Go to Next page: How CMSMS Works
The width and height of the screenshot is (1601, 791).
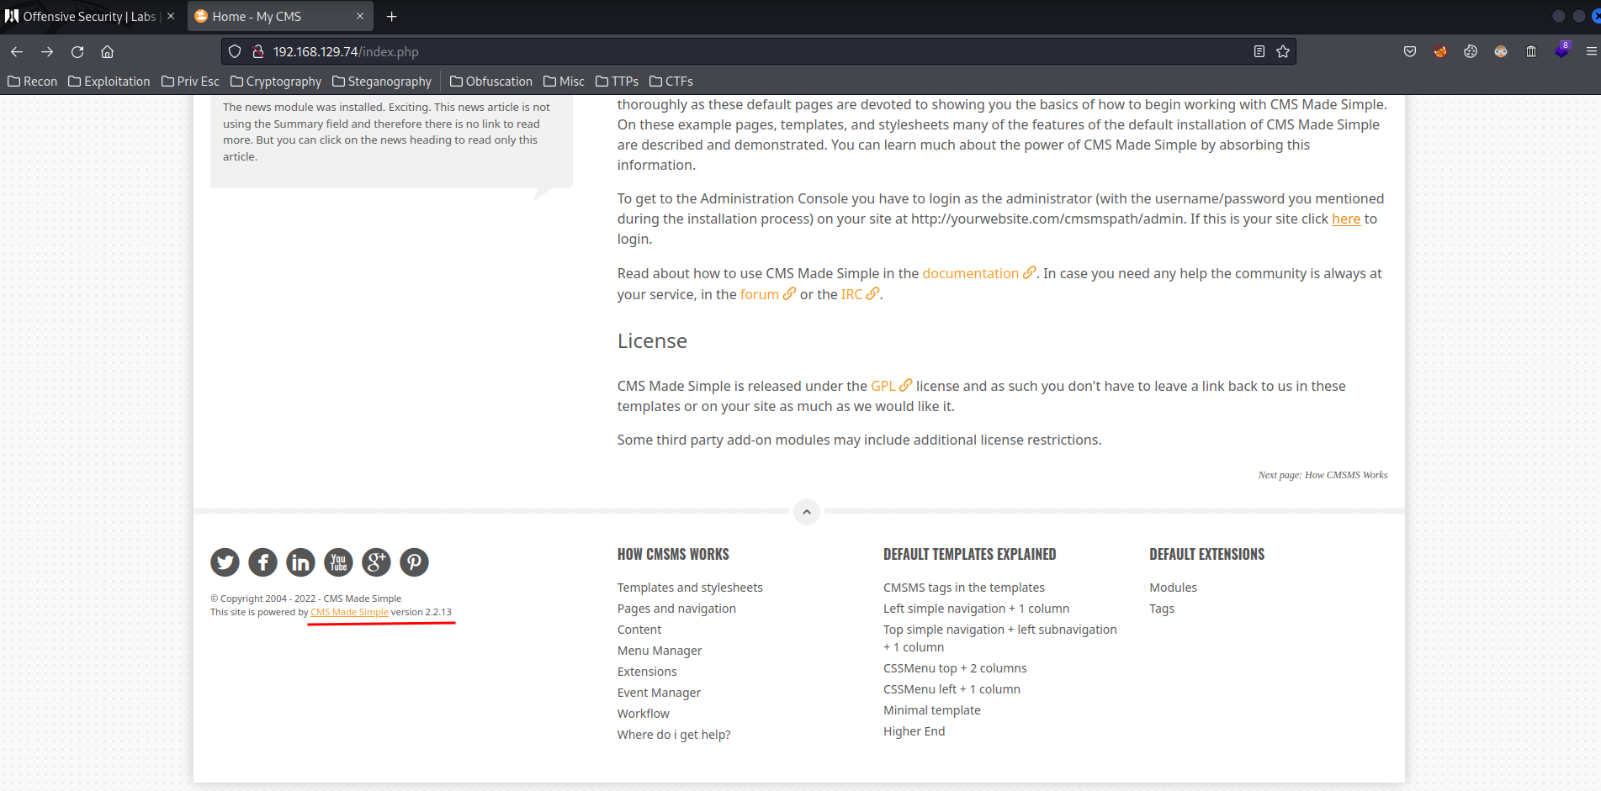pyautogui.click(x=1323, y=475)
